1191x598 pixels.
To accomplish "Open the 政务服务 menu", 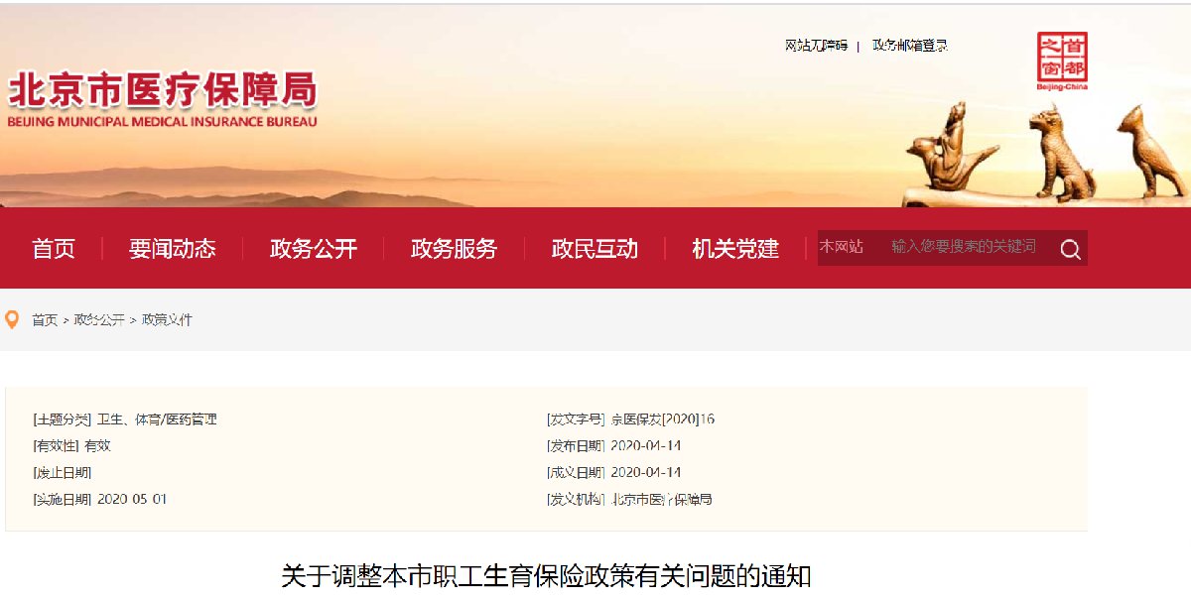I will (453, 249).
